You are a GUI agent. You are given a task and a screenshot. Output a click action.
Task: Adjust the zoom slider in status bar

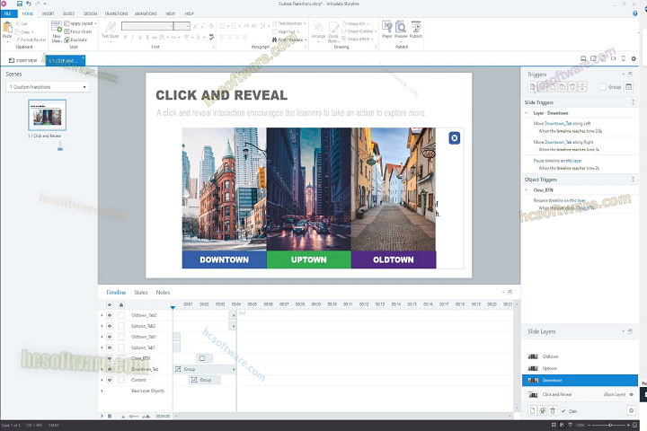point(610,425)
